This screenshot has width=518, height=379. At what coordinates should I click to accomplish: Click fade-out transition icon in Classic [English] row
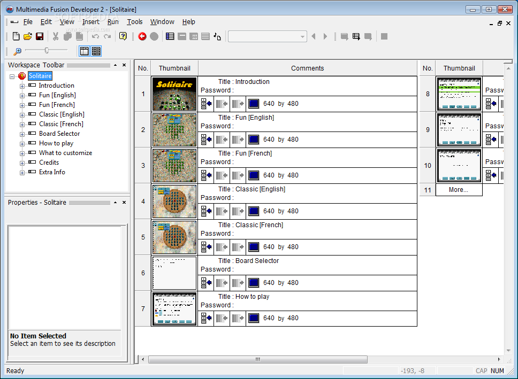click(238, 211)
